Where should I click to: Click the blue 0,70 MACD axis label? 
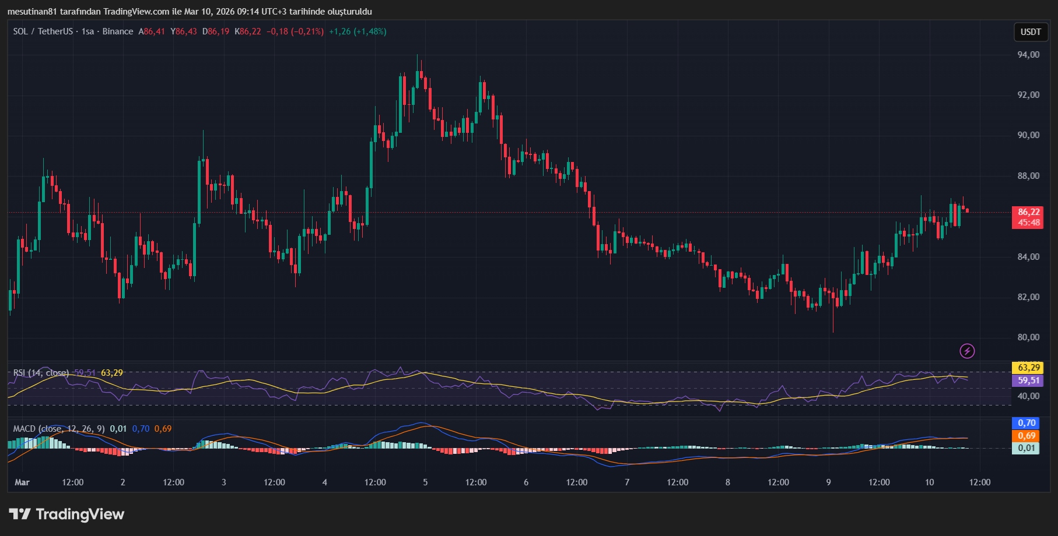coord(1027,423)
